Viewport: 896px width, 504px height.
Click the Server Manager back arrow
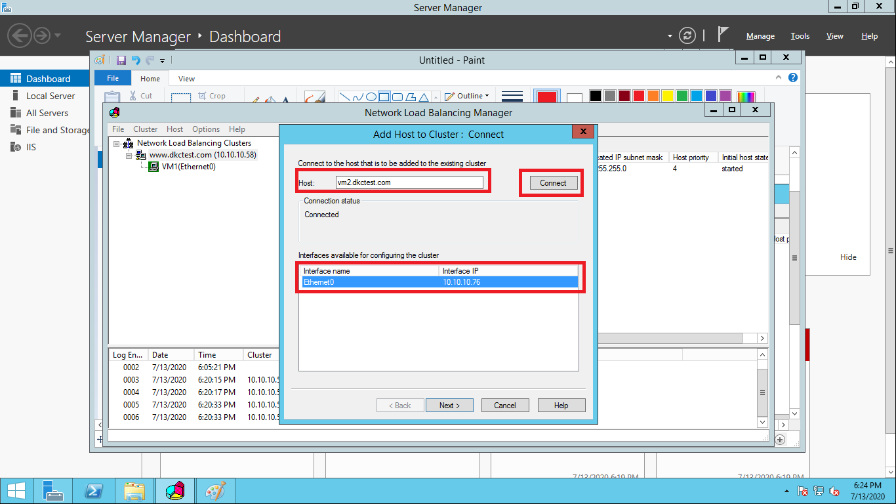pos(20,35)
